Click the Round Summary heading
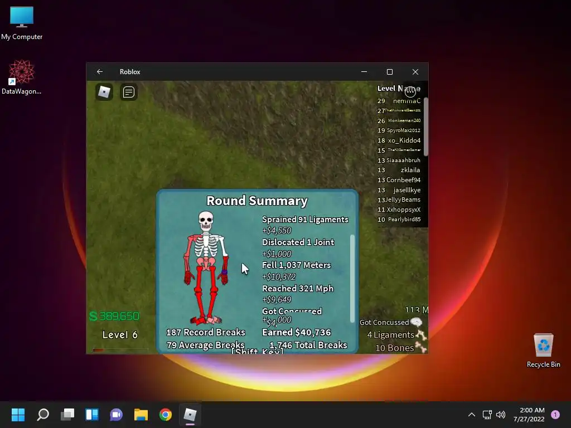This screenshot has width=571, height=428. tap(257, 201)
